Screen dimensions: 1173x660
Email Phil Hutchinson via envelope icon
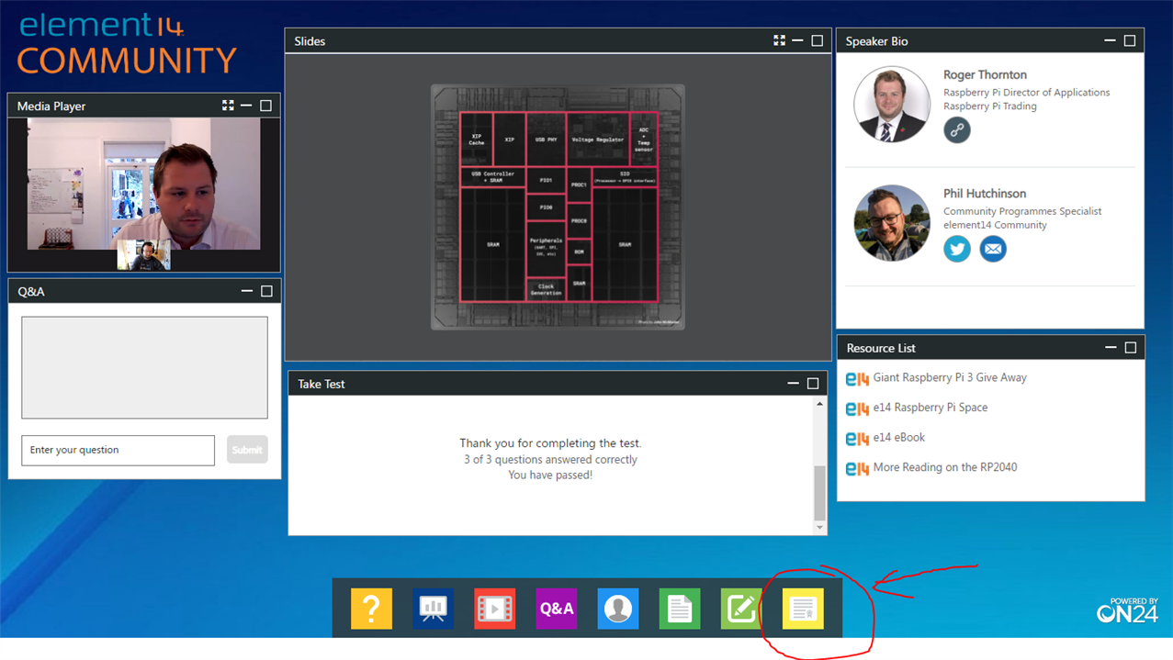tap(992, 249)
